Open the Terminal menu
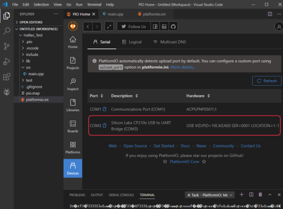This screenshot has width=283, height=209. tap(94, 4)
